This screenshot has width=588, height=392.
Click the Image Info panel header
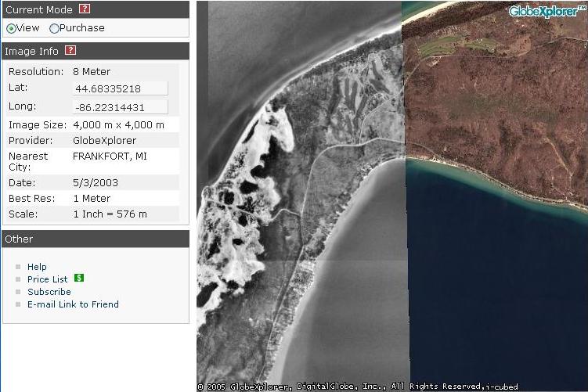pyautogui.click(x=31, y=51)
